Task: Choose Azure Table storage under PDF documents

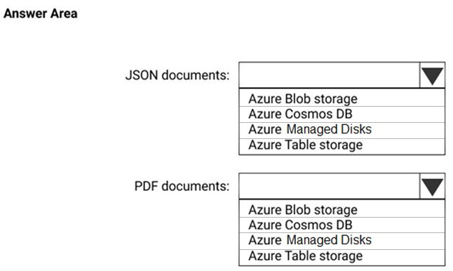Action: pos(342,257)
